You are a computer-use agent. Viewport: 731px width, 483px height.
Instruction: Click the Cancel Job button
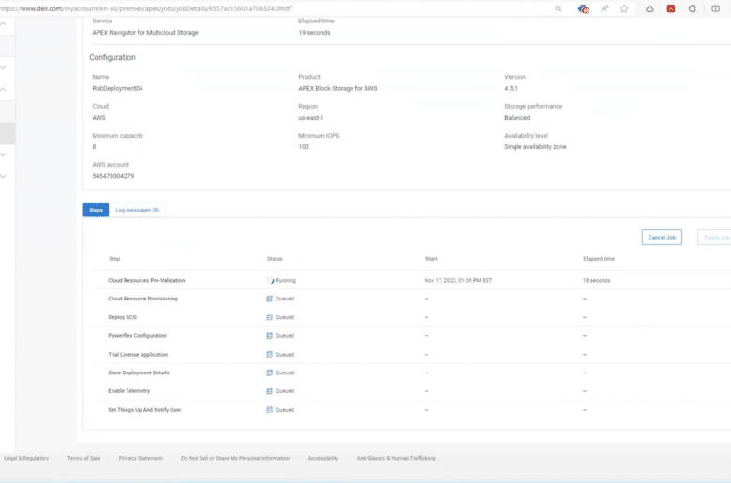[662, 238]
